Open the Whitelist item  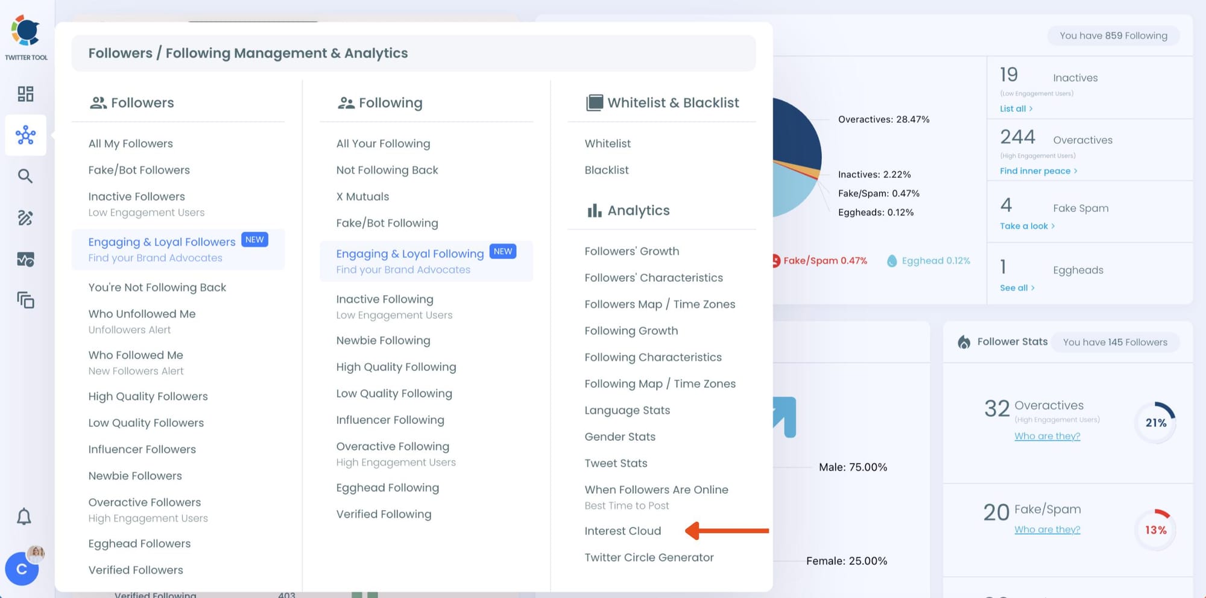pyautogui.click(x=608, y=143)
